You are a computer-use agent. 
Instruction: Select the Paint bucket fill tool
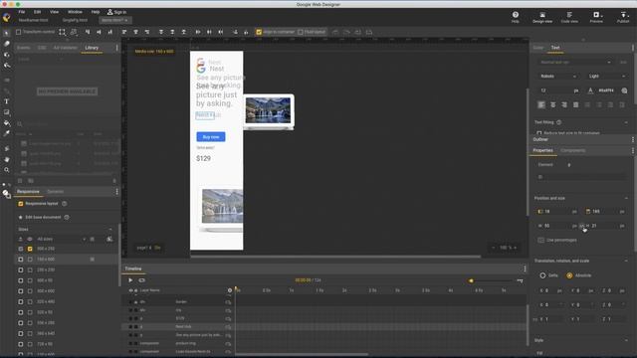pyautogui.click(x=7, y=122)
